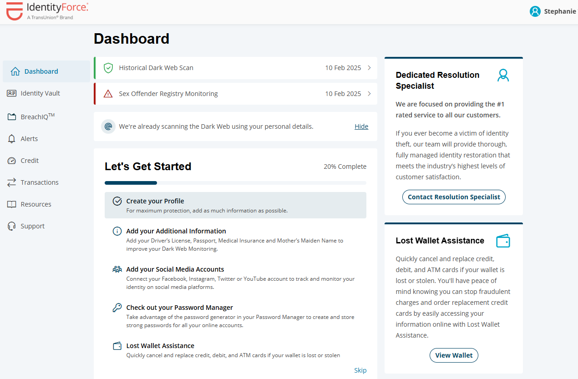This screenshot has width=578, height=379.
Task: Click info icon beside Add your Additional Information
Action: pyautogui.click(x=117, y=231)
